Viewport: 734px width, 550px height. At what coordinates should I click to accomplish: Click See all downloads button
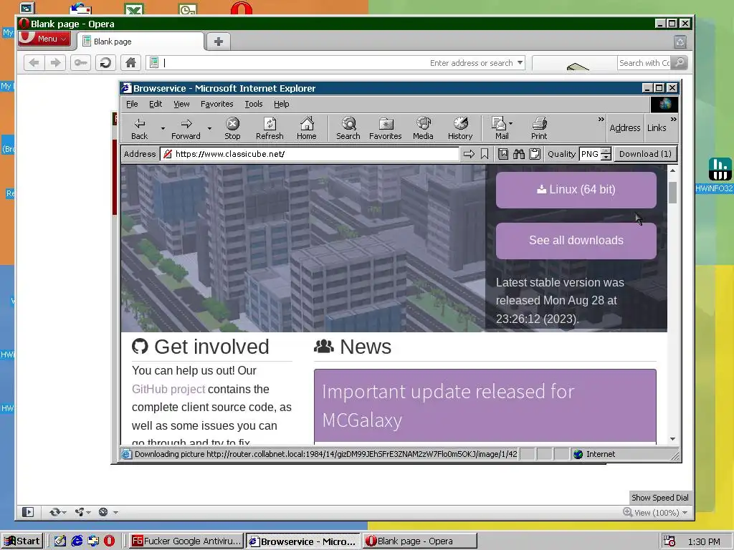576,241
